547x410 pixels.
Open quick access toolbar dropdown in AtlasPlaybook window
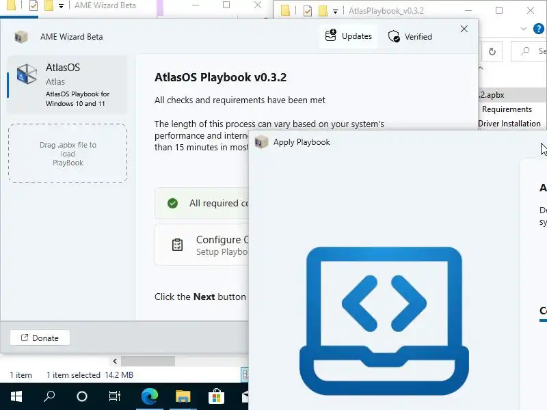335,11
